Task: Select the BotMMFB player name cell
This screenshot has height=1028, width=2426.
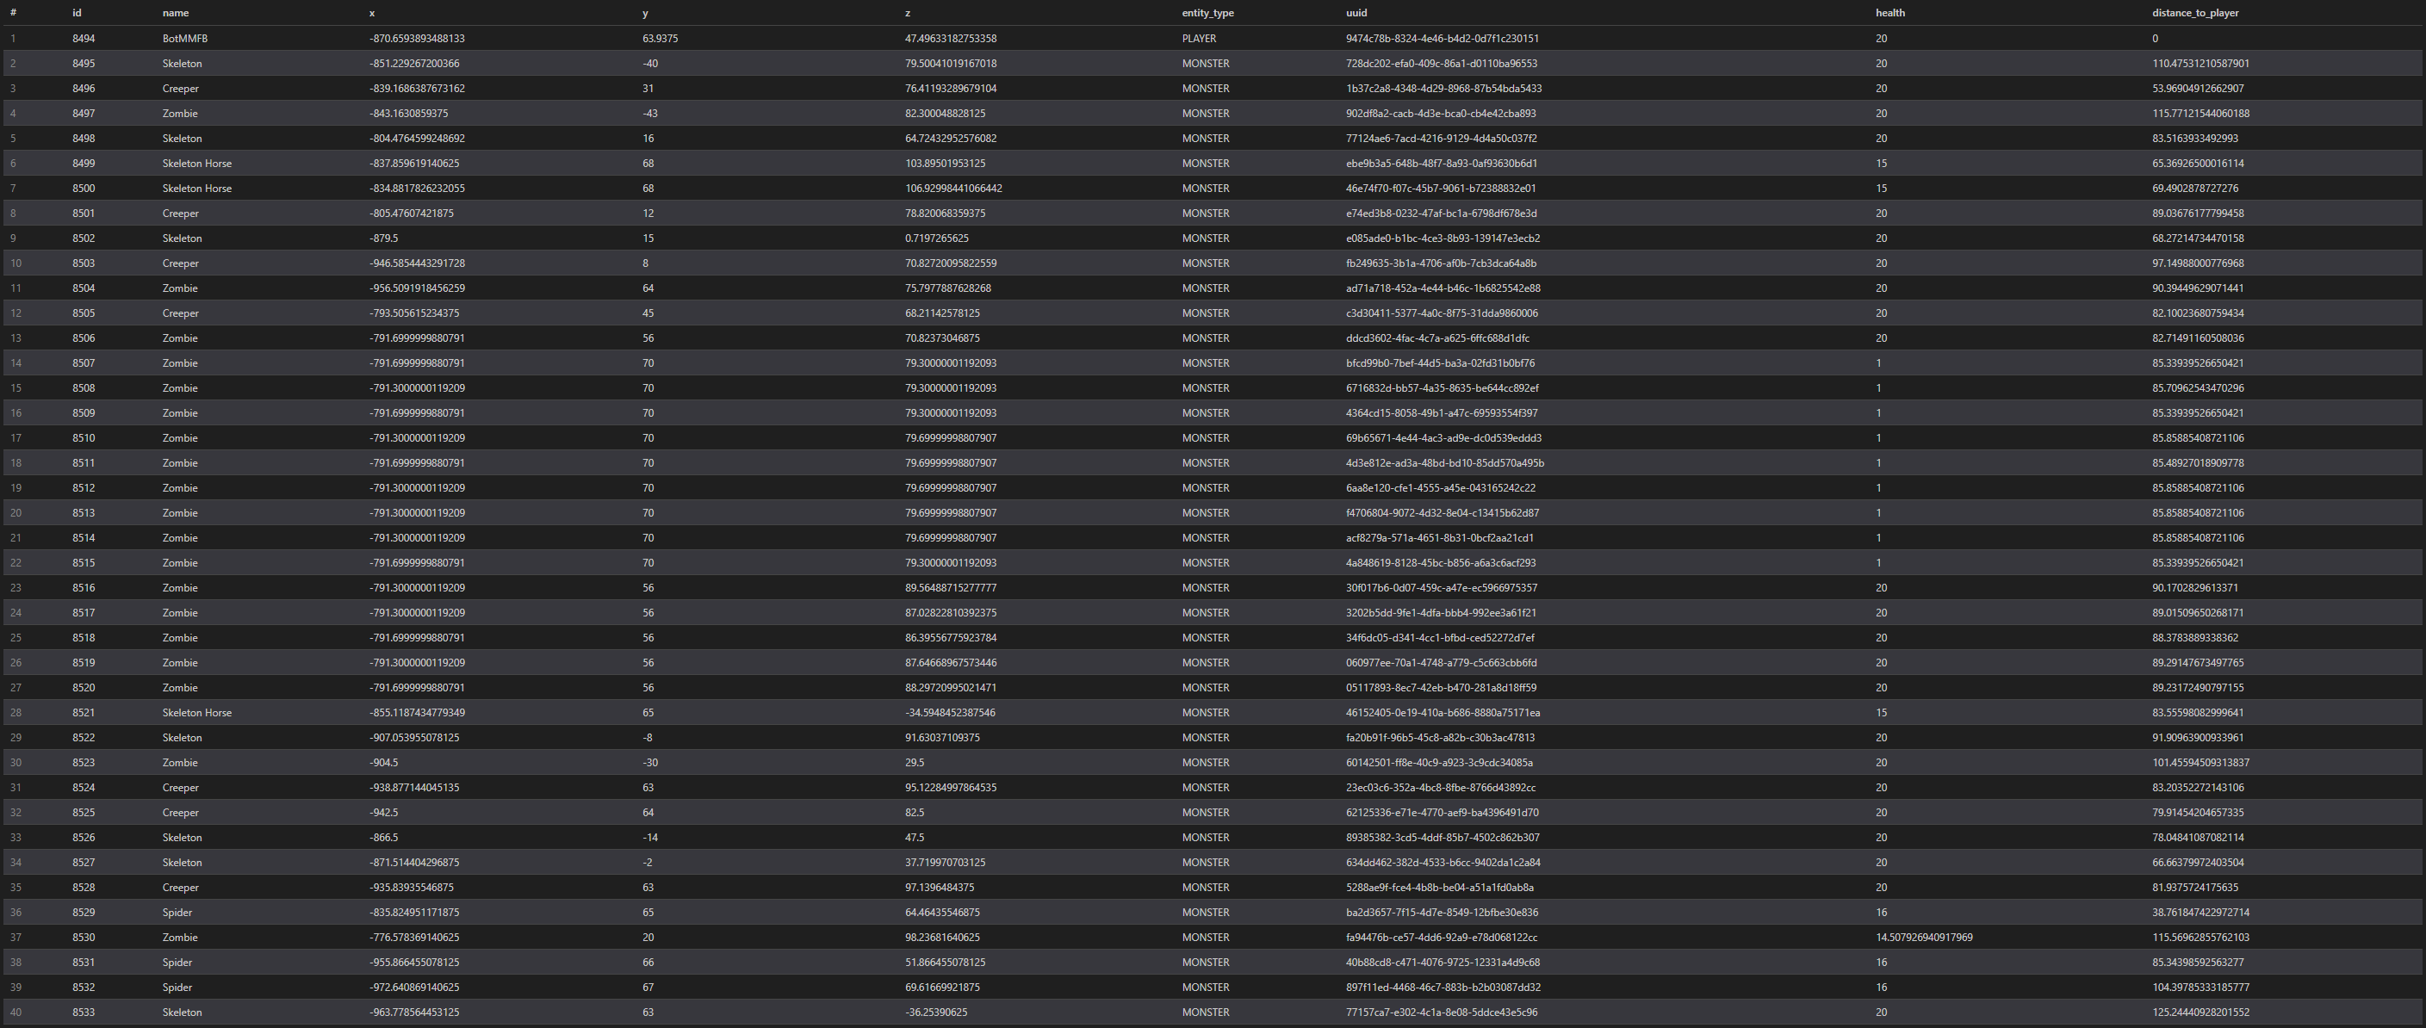Action: coord(184,39)
